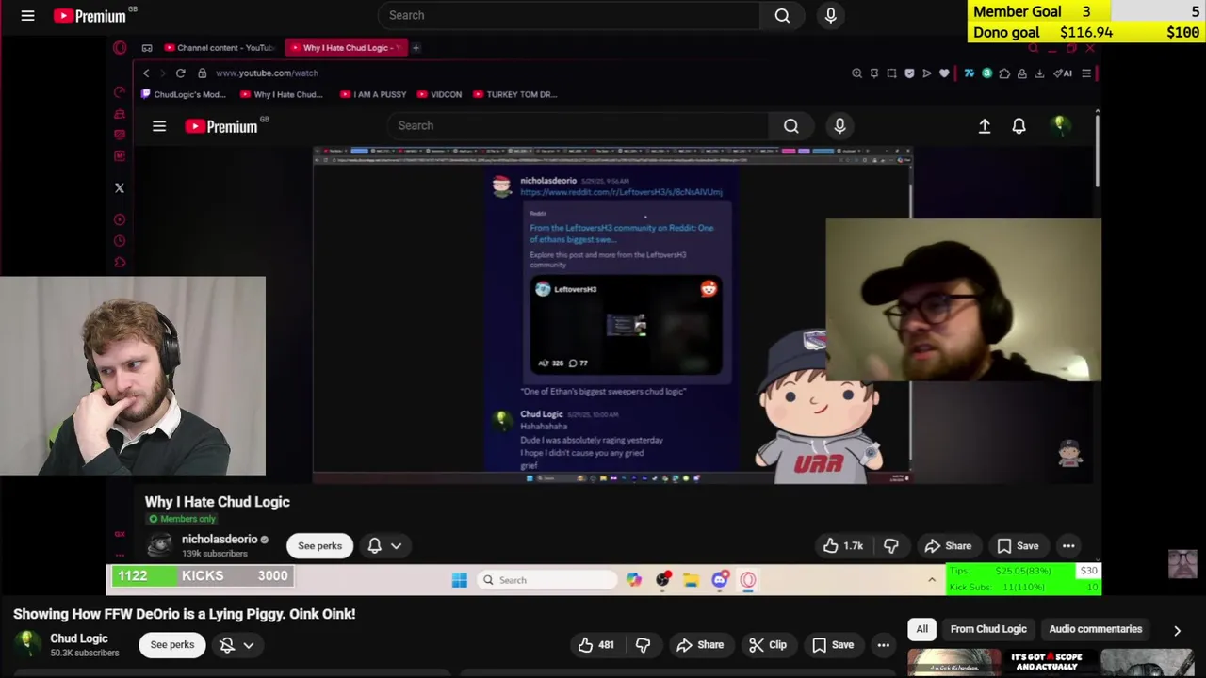Select the All filter chip
This screenshot has height=678, width=1206.
(922, 629)
